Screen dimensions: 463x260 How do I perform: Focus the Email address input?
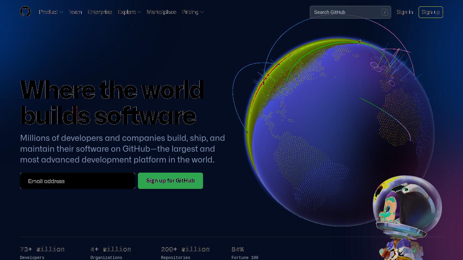[x=78, y=181]
